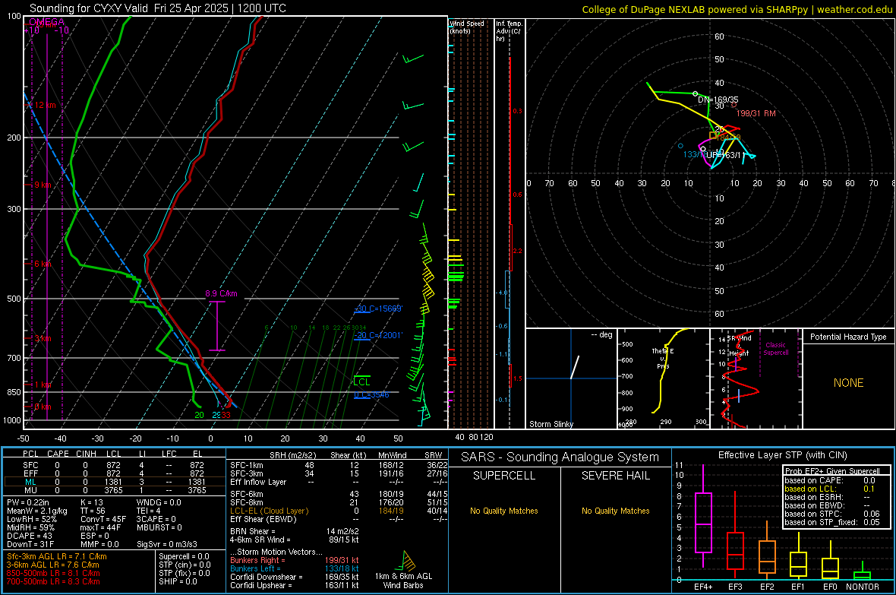Screen dimensions: 896x595
Task: Click the SEVERE HAIL analog column heading
Action: click(x=615, y=476)
